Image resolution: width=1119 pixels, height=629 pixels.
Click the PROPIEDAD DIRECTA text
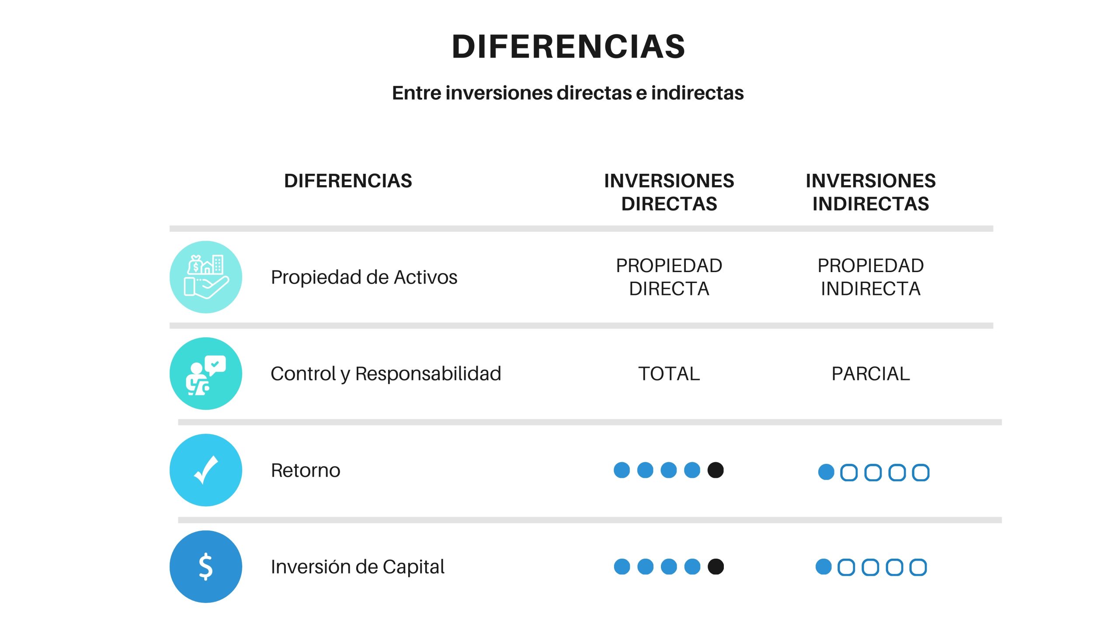point(669,277)
